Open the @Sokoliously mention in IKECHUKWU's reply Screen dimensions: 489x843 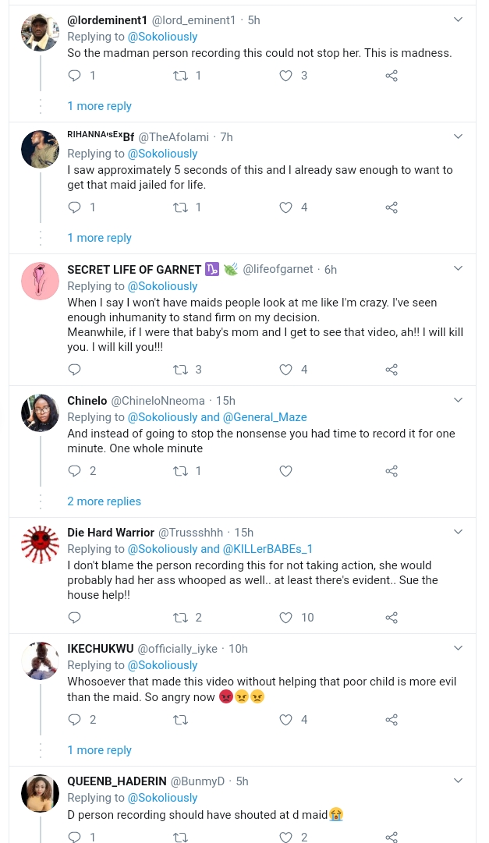pos(162,665)
